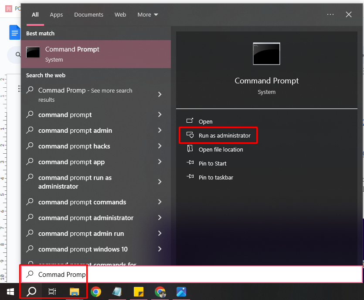Click search icon next to 'command prompt hacks'

click(30, 145)
